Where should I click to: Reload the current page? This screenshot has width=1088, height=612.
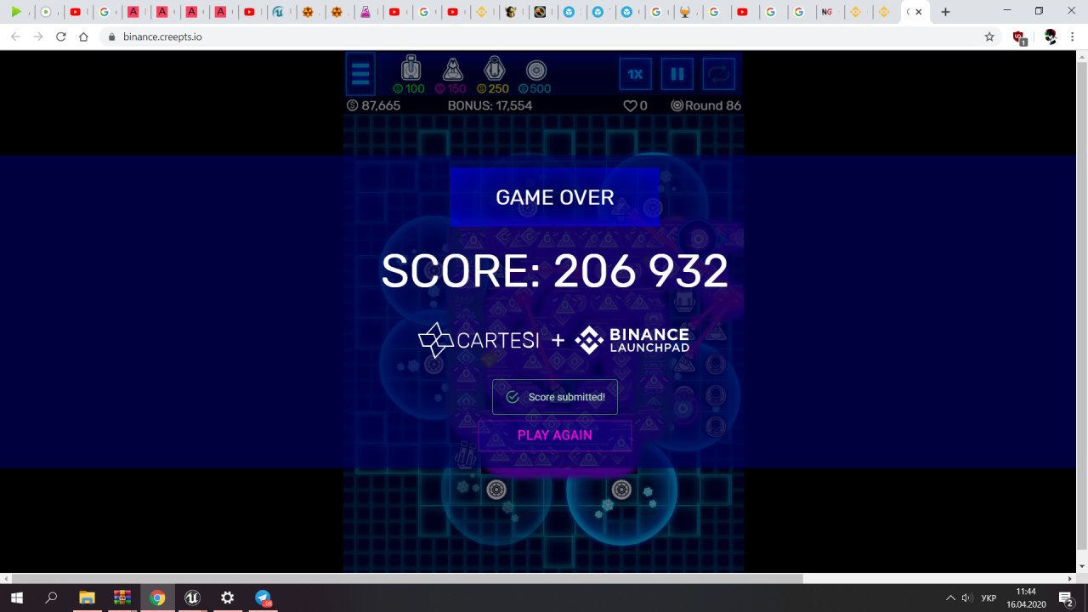[60, 37]
